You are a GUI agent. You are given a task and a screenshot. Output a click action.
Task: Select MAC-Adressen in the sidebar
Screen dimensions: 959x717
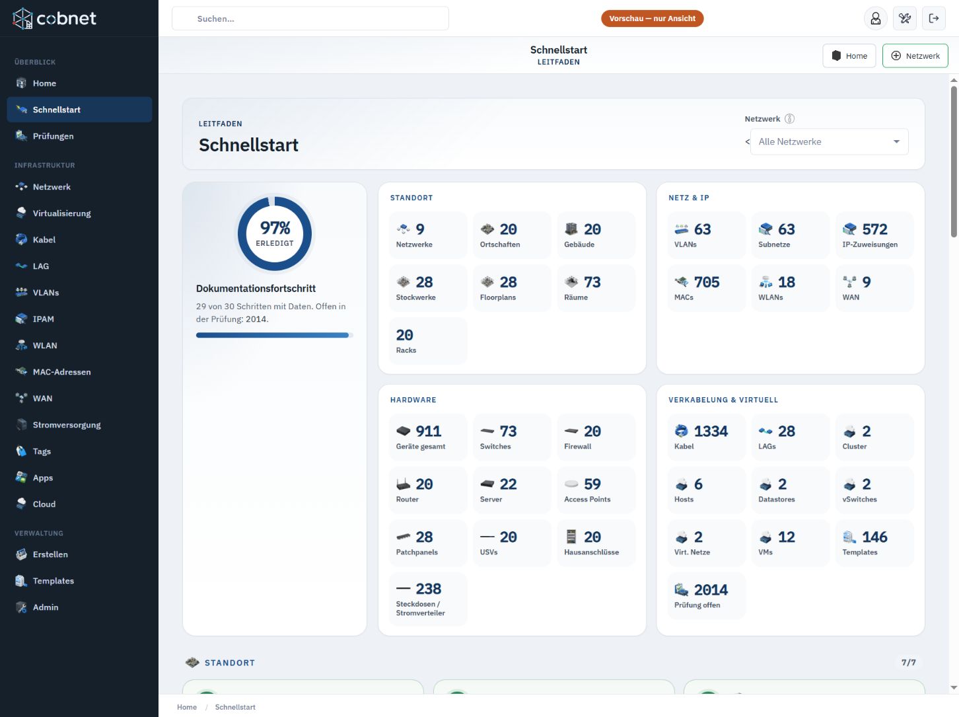click(79, 372)
